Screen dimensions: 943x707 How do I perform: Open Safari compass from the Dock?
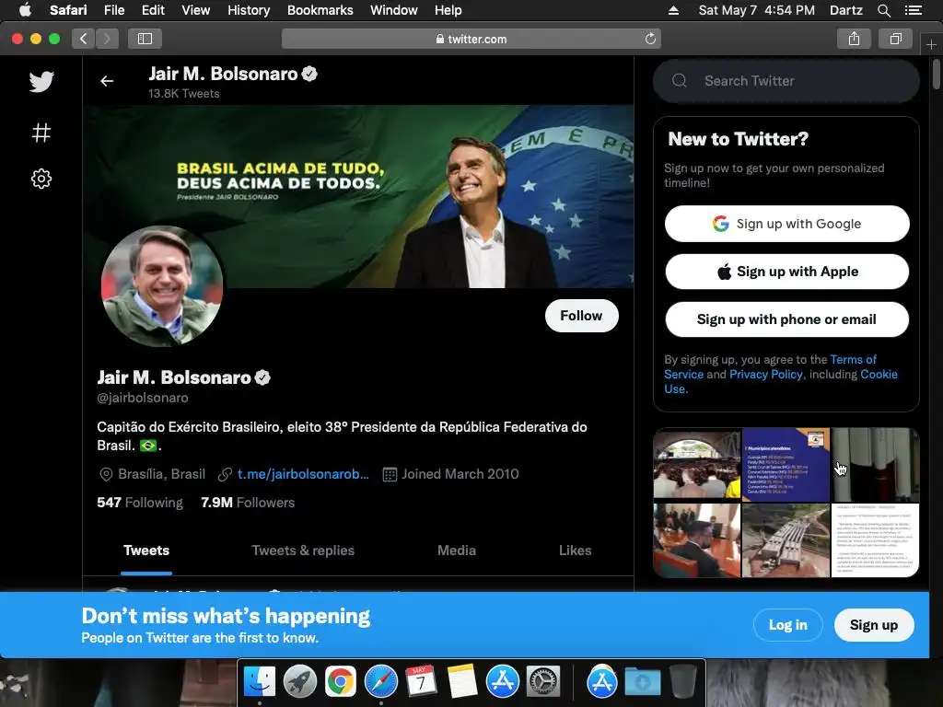pos(380,682)
